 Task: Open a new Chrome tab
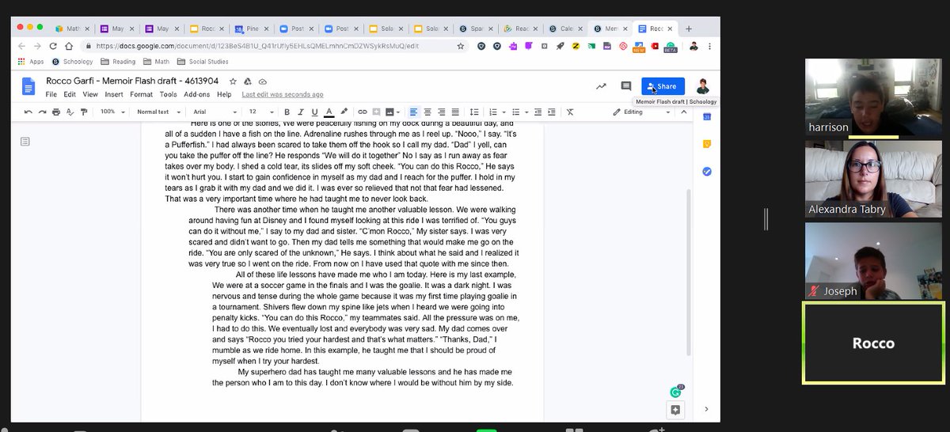[689, 28]
